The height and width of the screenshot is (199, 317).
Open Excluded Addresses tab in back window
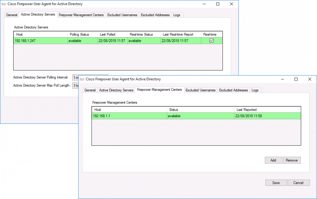pos(155,15)
